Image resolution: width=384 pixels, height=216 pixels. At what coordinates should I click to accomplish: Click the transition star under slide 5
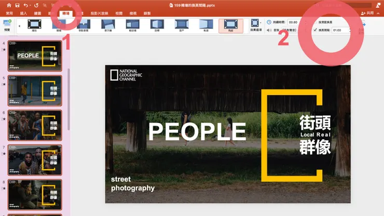pos(4,84)
